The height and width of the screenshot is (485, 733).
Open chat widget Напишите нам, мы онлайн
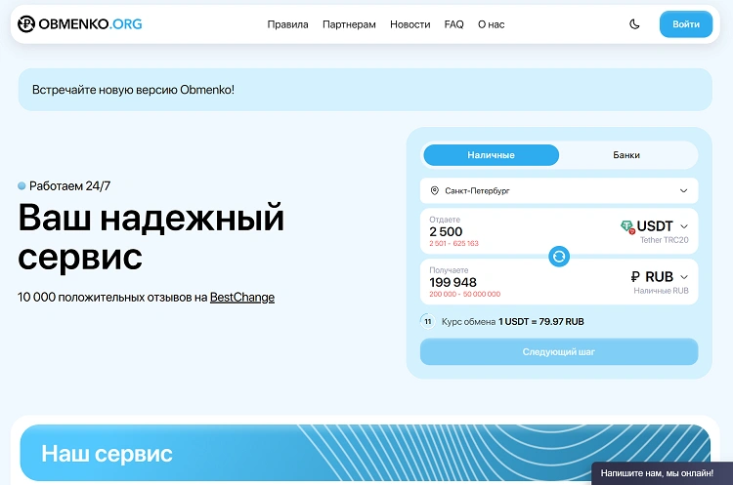(x=662, y=473)
